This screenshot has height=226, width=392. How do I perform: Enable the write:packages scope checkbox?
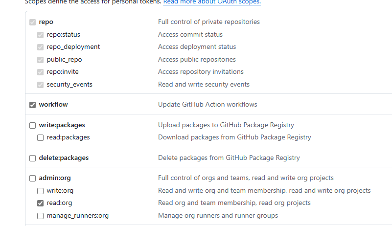tap(33, 125)
